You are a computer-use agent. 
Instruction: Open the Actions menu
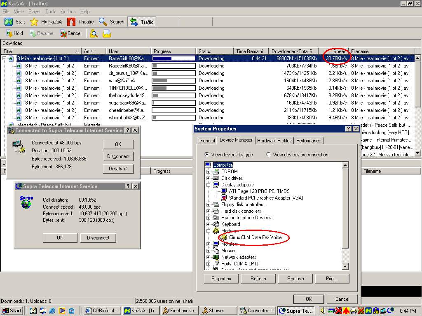(x=68, y=12)
